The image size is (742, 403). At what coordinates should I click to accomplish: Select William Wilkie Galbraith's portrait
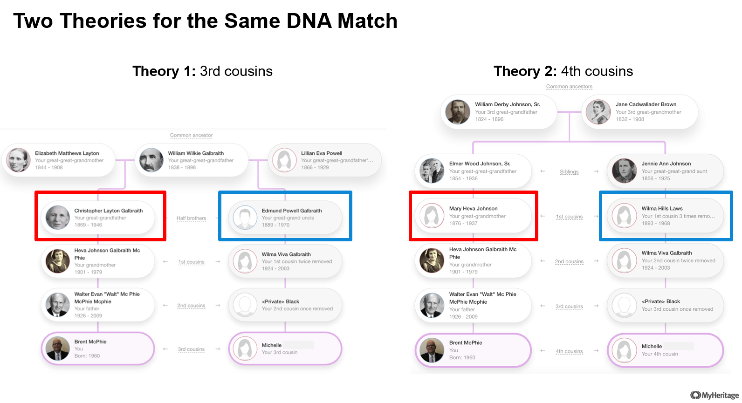tap(151, 160)
